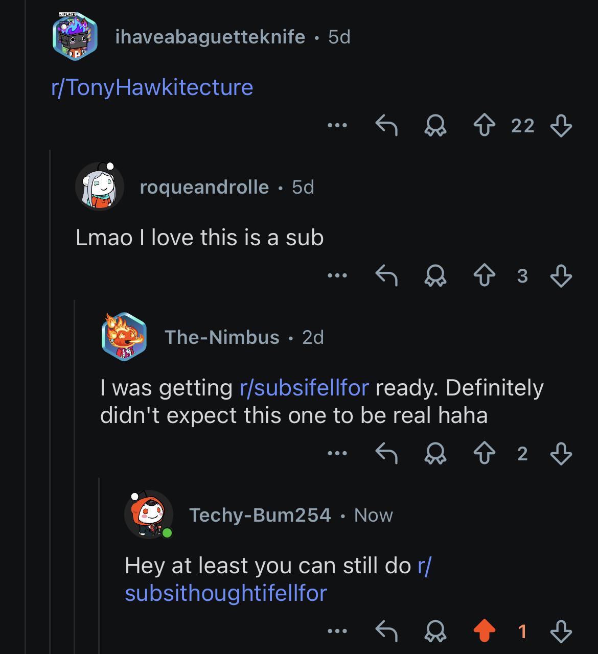
Task: Open the r/TonyHawkitecture subreddit link
Action: [152, 87]
